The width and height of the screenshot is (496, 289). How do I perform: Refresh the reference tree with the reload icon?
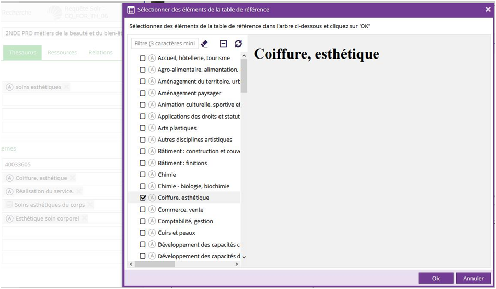click(238, 43)
